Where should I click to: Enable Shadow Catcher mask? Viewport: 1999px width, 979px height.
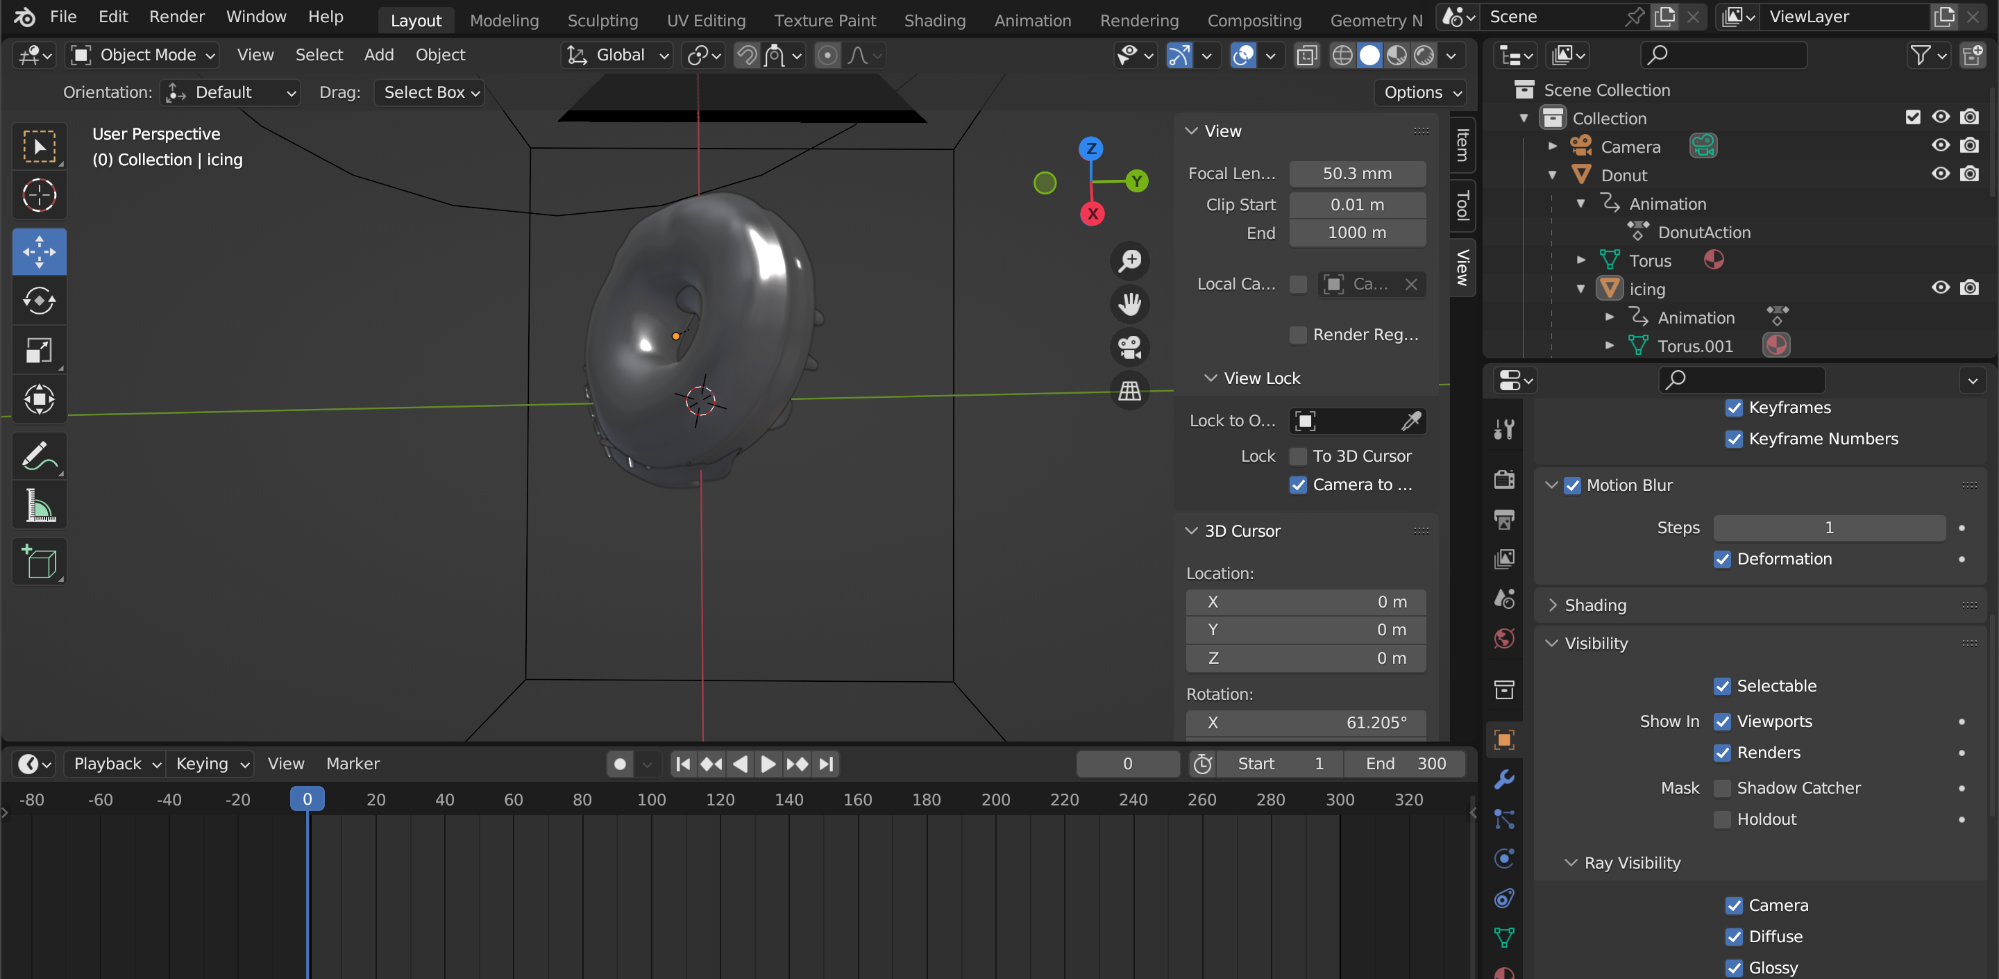(1722, 788)
